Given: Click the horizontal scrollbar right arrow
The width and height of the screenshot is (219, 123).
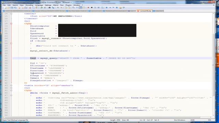Looking at the screenshot, I should click(211, 117).
